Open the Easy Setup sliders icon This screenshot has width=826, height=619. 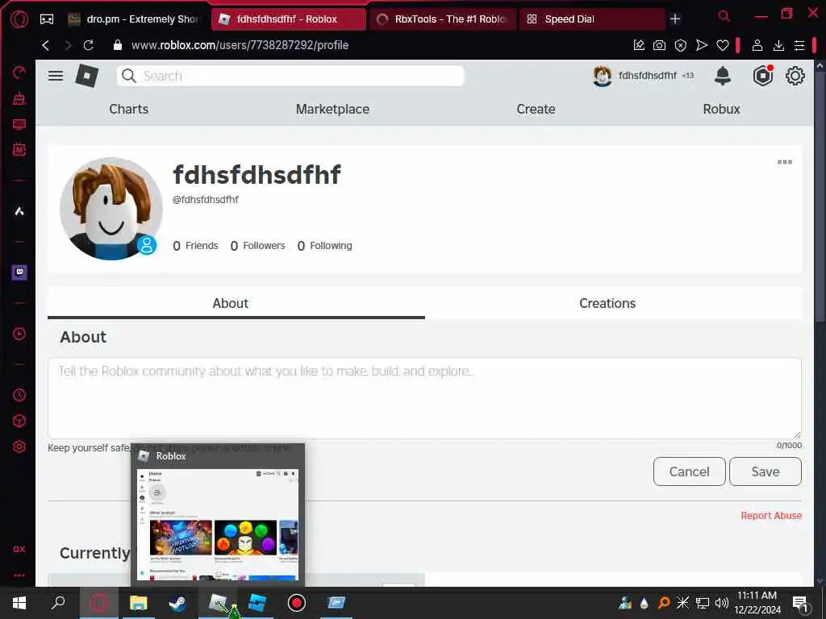tap(799, 45)
